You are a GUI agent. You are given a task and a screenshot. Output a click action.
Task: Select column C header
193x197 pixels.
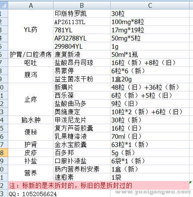150,6
